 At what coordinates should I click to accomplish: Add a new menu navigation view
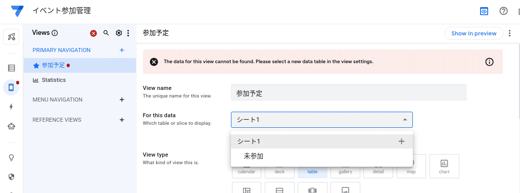click(x=122, y=100)
